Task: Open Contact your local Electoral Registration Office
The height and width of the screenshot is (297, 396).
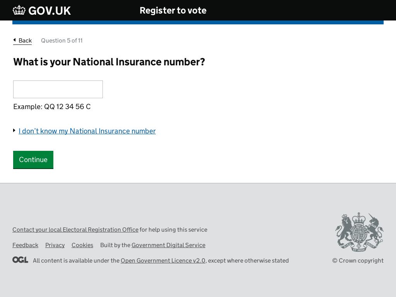Action: coord(75,230)
